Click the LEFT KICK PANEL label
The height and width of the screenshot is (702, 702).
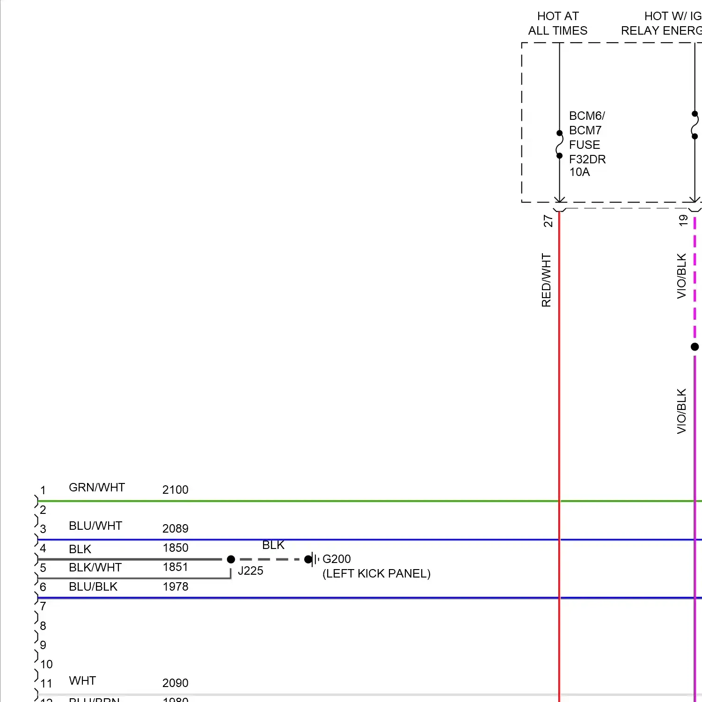tap(376, 573)
